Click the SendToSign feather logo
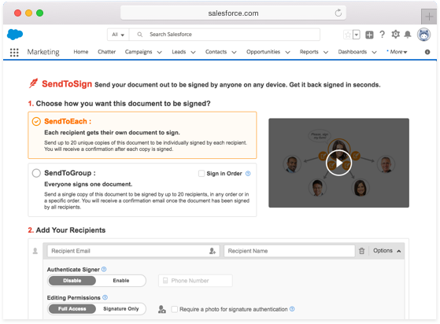 [33, 83]
